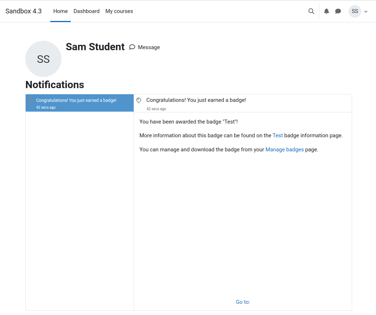Expand the user menu chevron
Viewport: 376px width, 315px height.
point(366,12)
